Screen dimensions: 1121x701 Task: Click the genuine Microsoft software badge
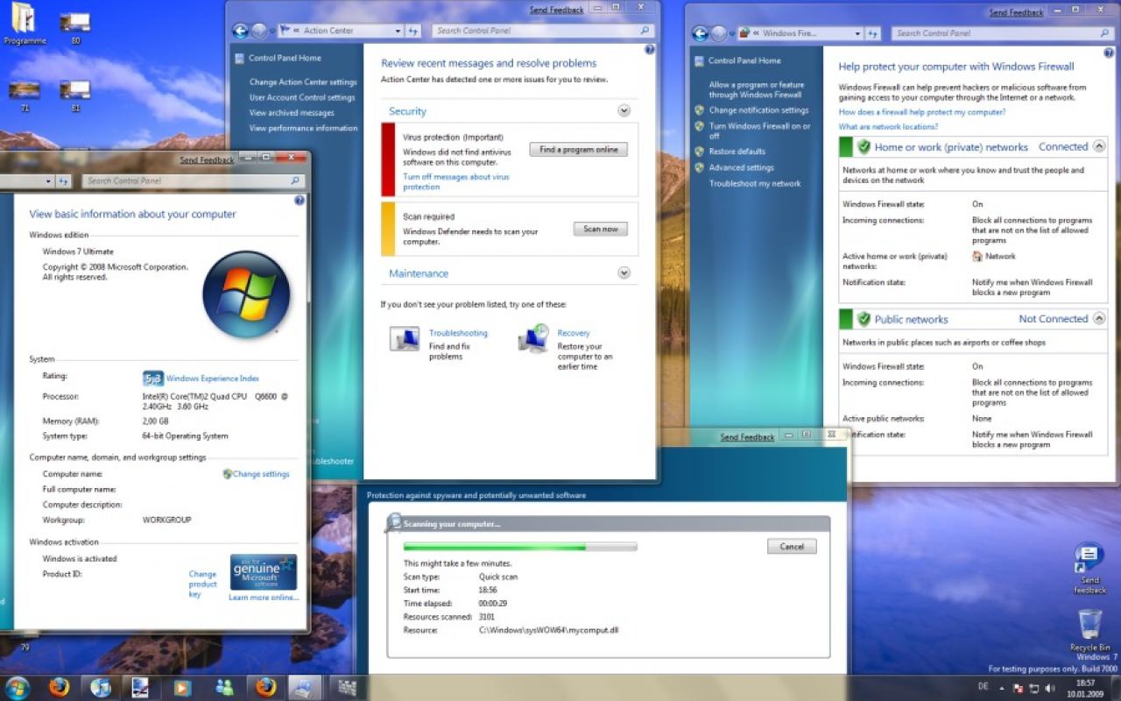[x=264, y=571]
